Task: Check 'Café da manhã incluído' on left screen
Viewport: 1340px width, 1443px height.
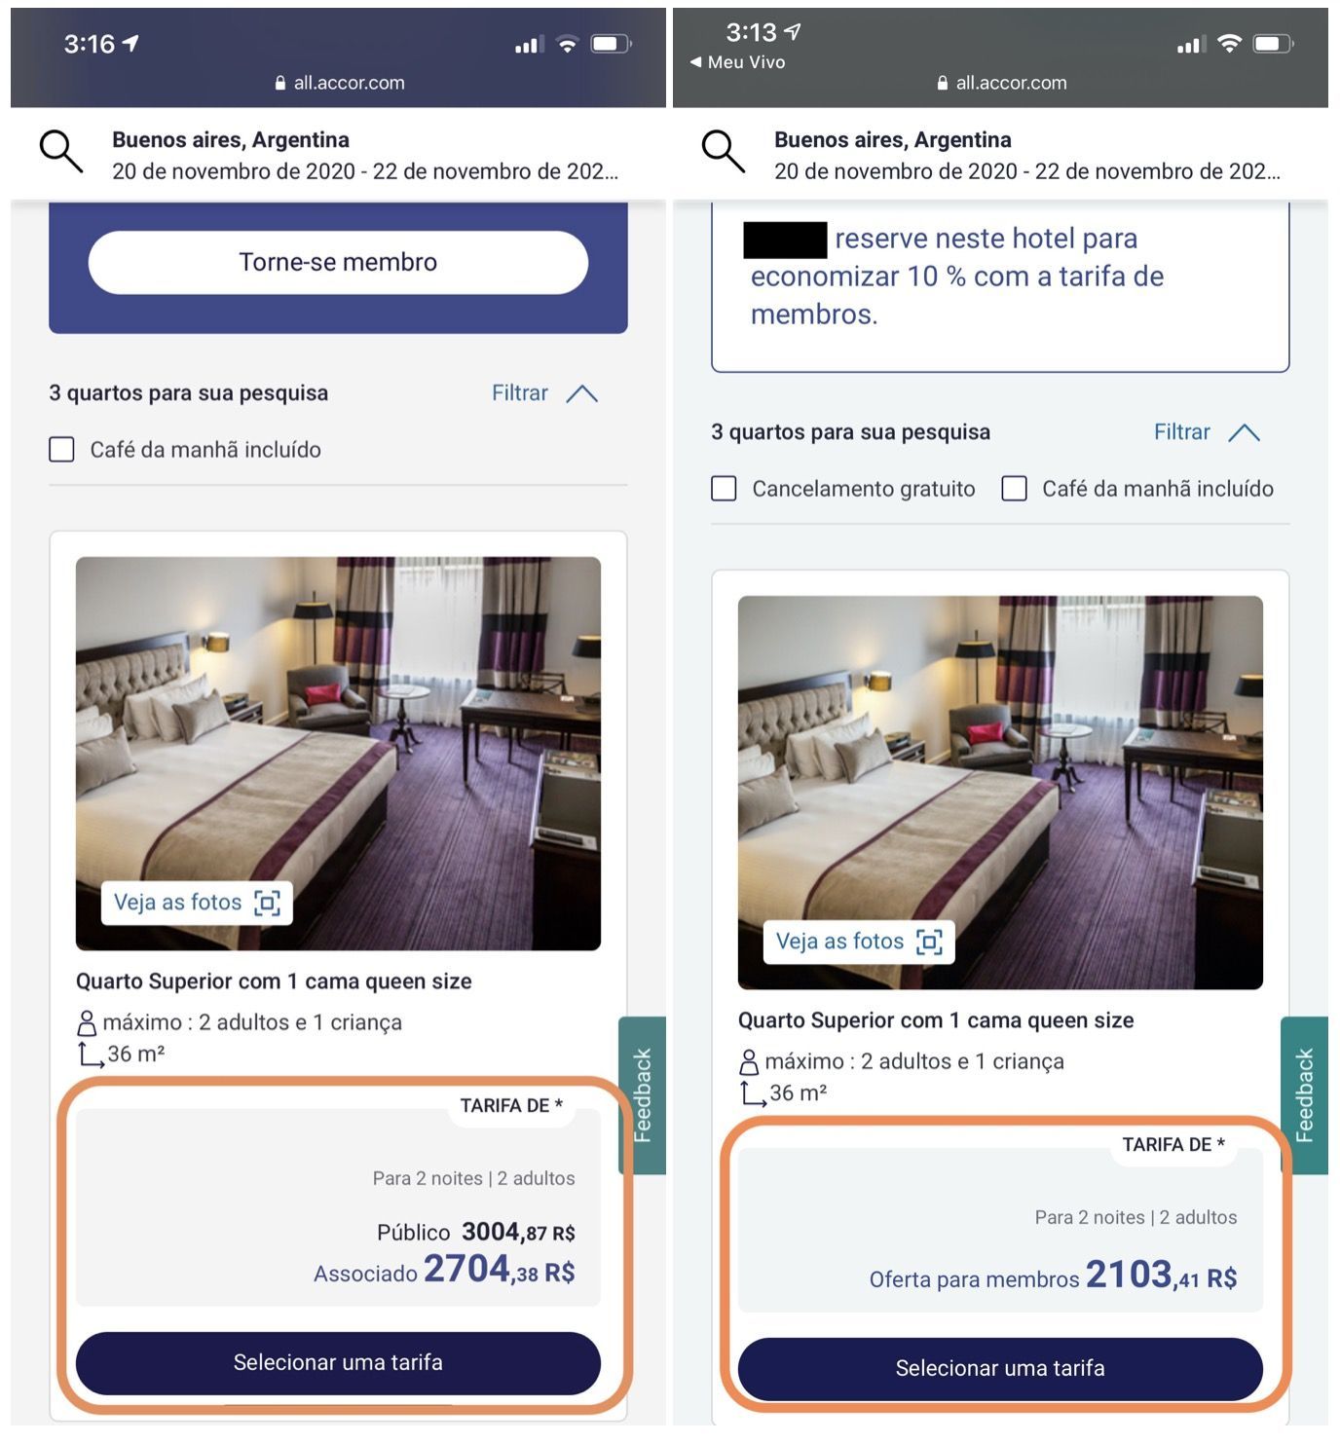Action: pos(62,450)
